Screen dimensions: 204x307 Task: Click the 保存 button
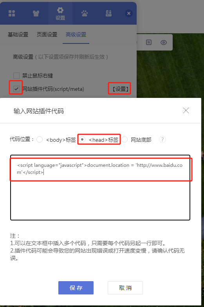(76, 288)
